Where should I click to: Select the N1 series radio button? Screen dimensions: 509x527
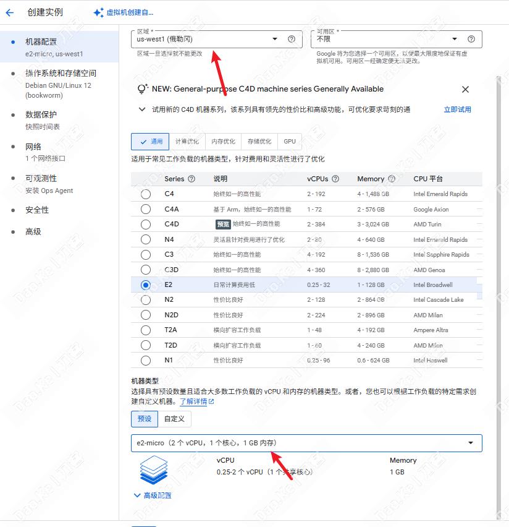(x=146, y=360)
